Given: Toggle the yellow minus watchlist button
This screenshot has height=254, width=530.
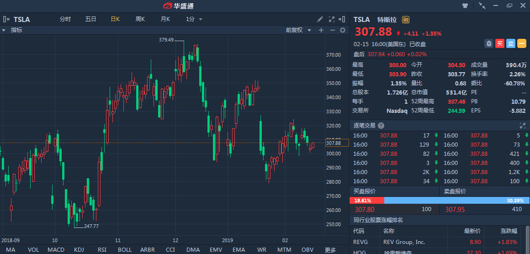Looking at the screenshot, I should pyautogui.click(x=521, y=44).
